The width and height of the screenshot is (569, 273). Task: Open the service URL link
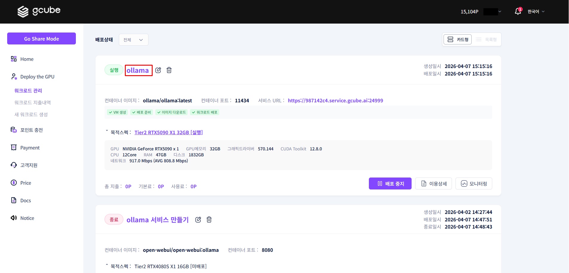(x=335, y=101)
